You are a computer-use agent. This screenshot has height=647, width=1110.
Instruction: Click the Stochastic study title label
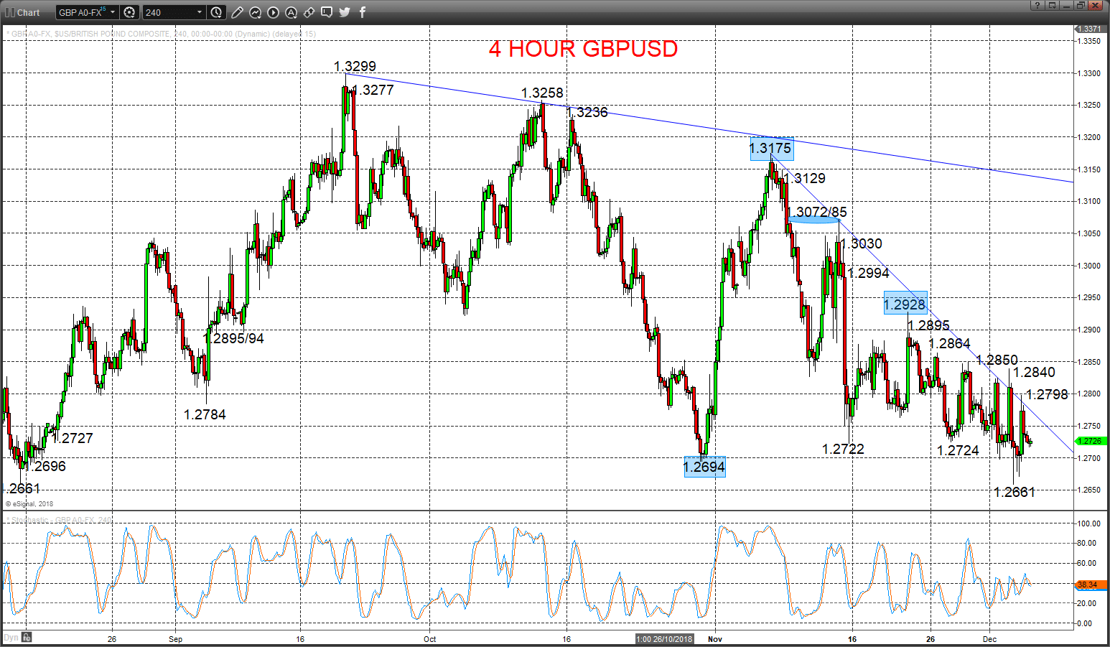point(59,520)
